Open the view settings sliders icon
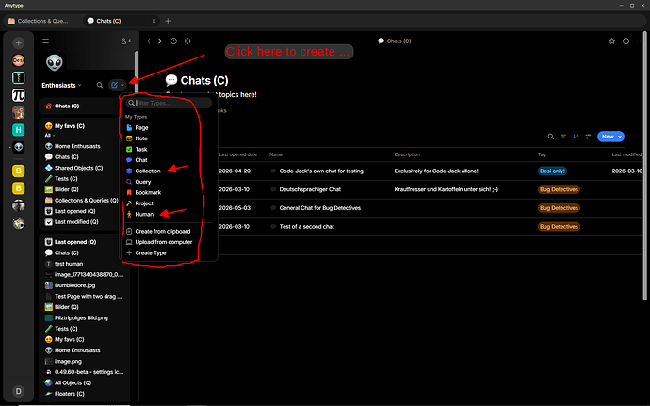 (588, 137)
